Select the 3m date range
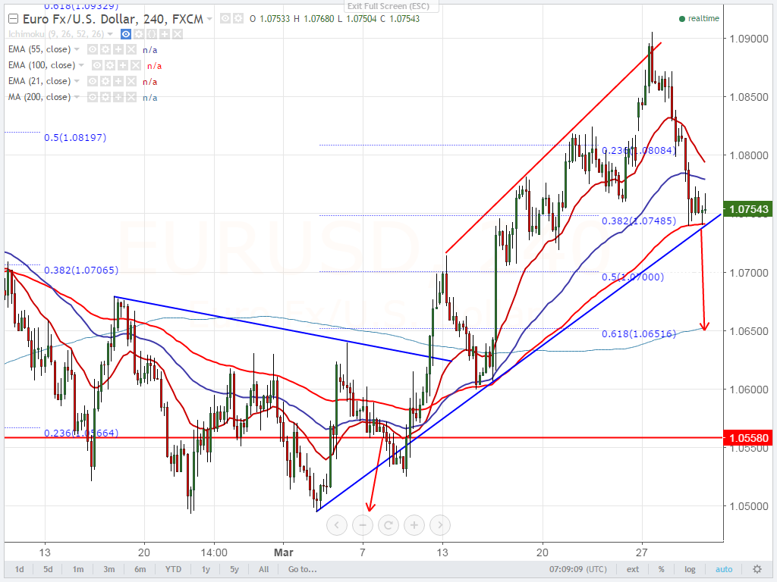This screenshot has width=777, height=582. [109, 569]
